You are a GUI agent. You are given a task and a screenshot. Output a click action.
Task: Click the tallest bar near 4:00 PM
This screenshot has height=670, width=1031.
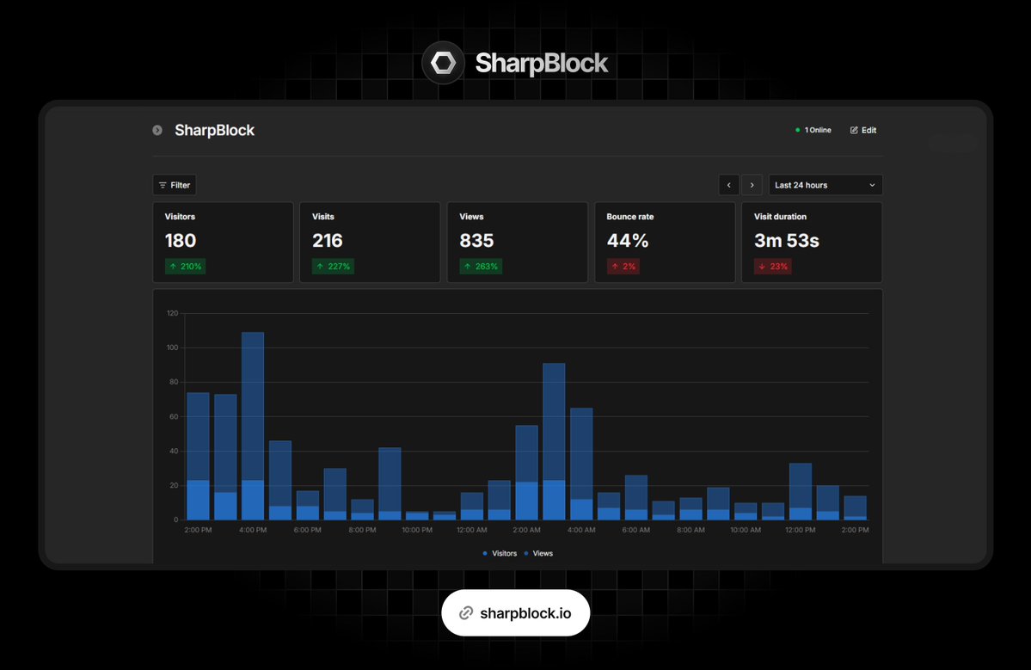click(253, 426)
